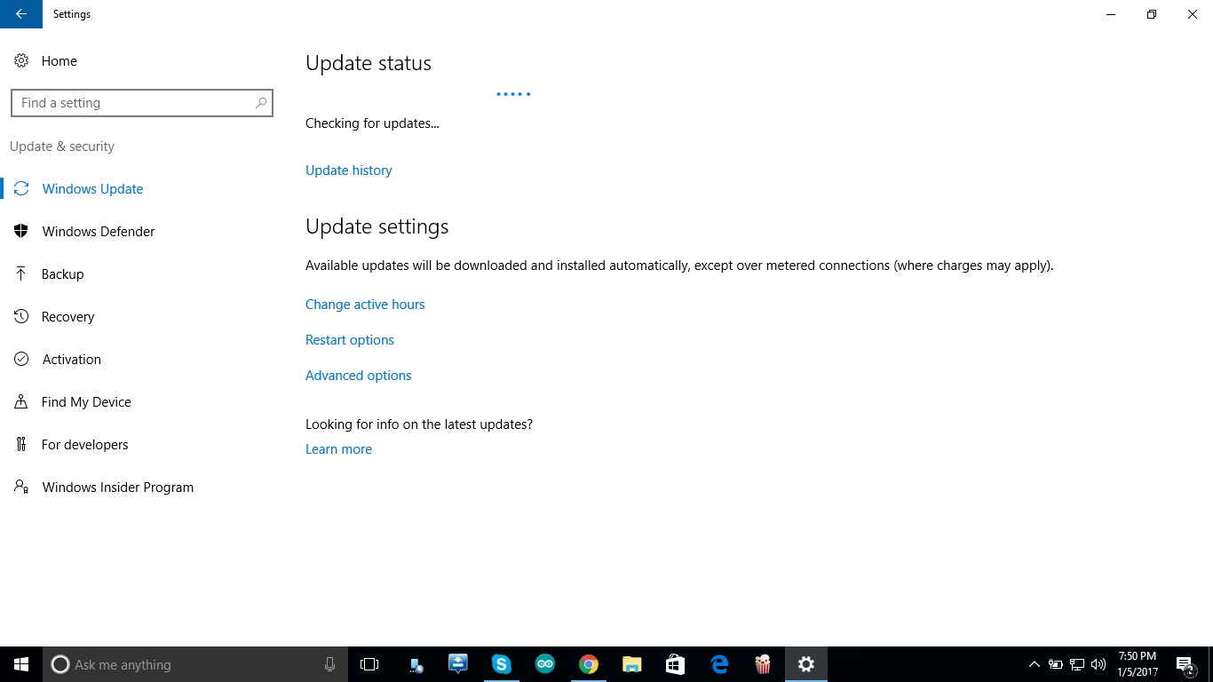
Task: Select Windows Update in the sidebar
Action: pos(92,188)
